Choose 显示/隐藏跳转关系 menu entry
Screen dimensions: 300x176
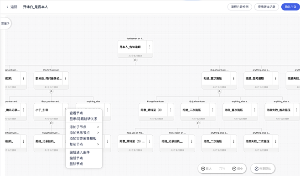coord(84,119)
